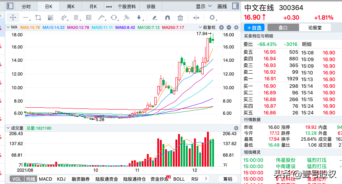Screen dimensions: 342x184
Task: Expand the 显示 dropdown
Action: 204,7
